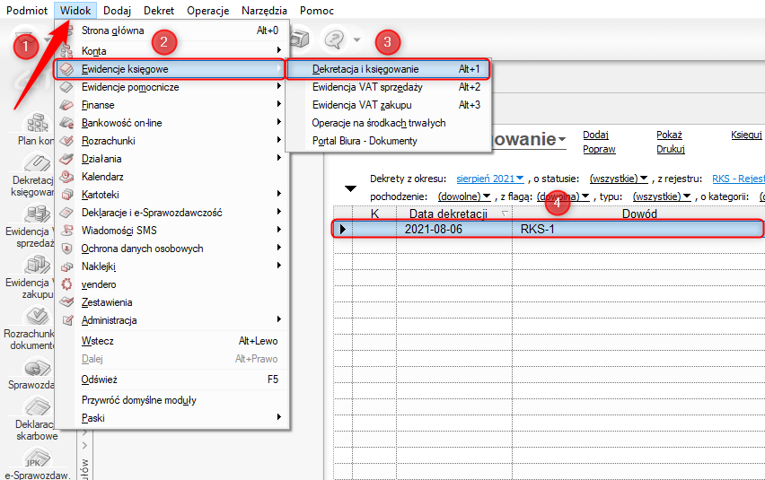Choose Ewidencje księgowe menu entry
765x480 pixels.
170,69
